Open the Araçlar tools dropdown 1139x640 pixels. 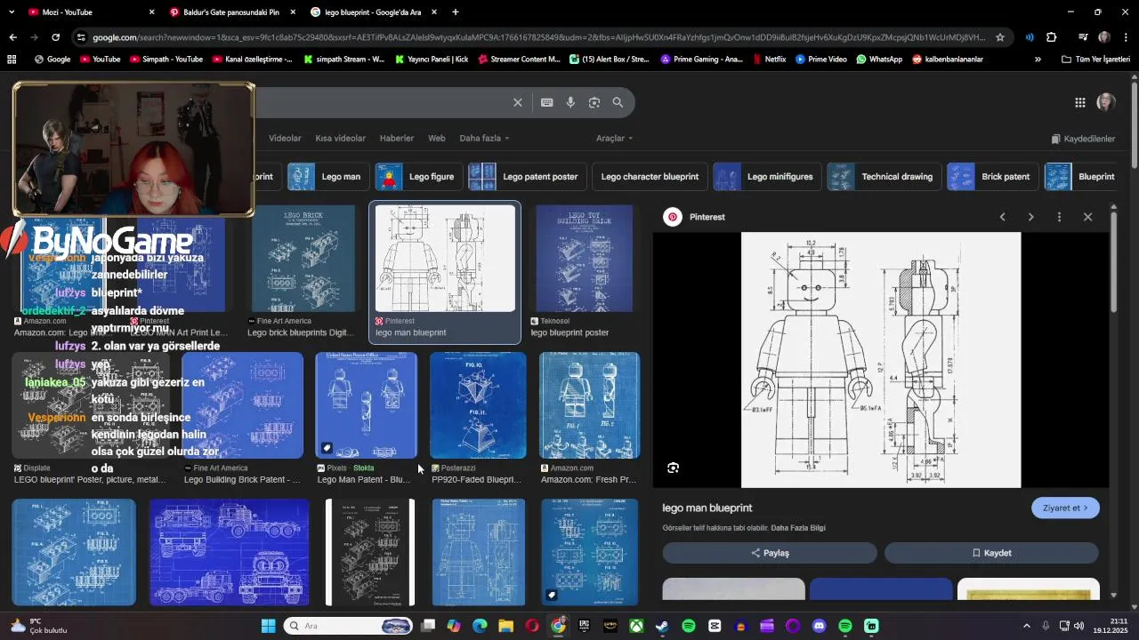click(614, 139)
